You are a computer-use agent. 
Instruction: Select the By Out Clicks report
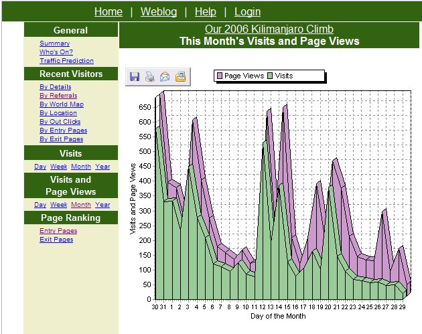[60, 122]
